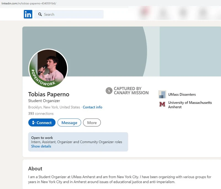Show details of Open to work

[x=41, y=146]
